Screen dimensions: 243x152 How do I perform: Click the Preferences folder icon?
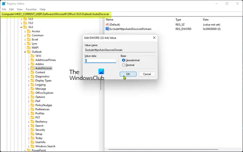pos(32,109)
